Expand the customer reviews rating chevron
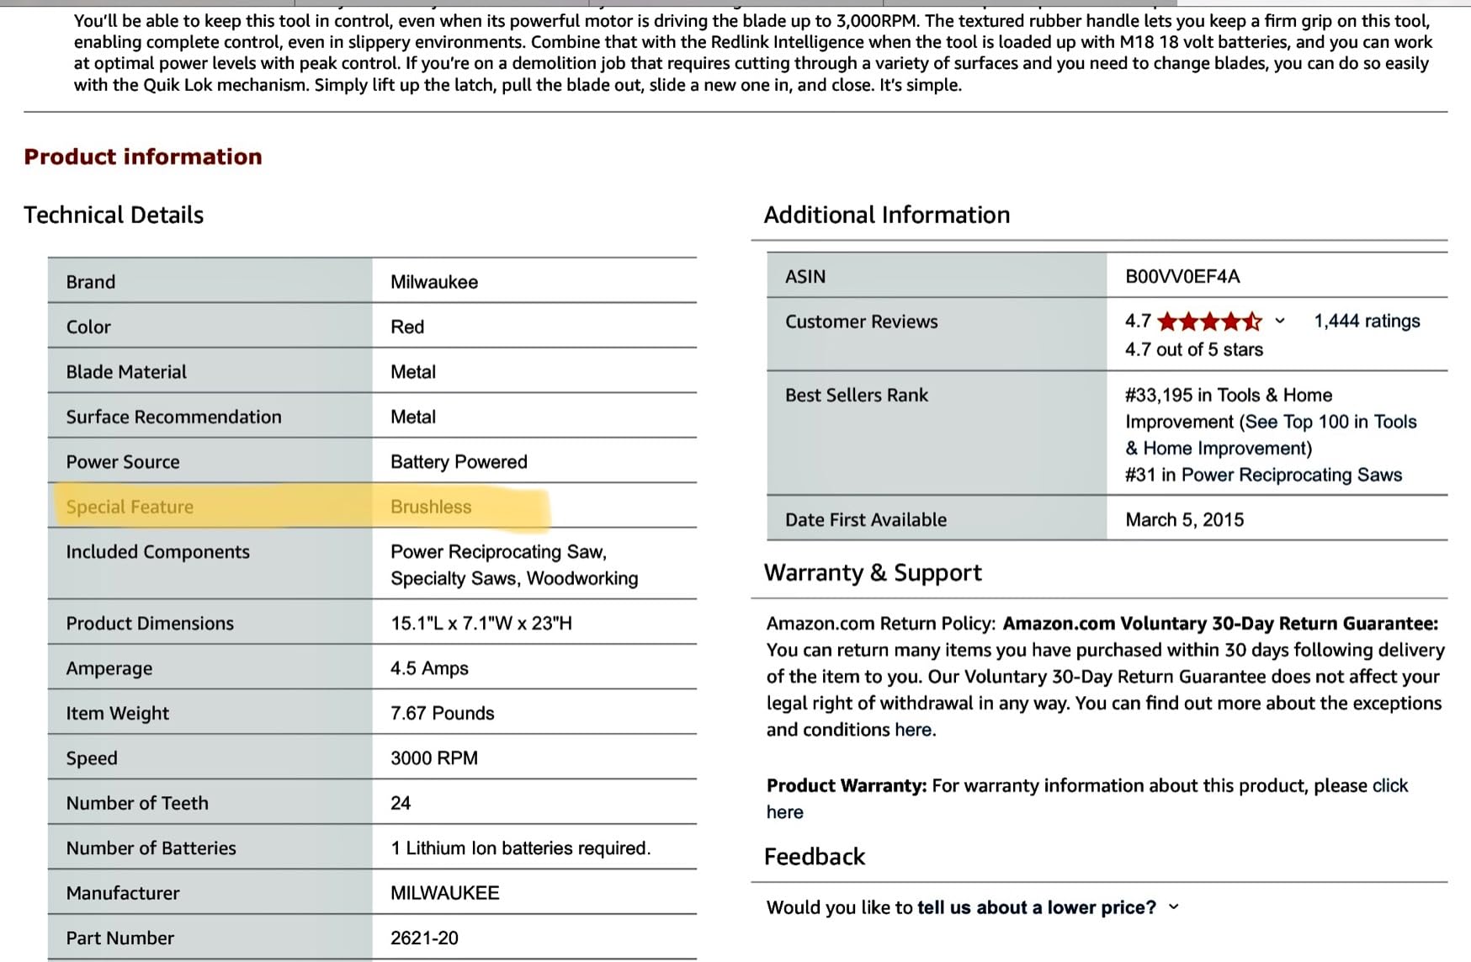 click(x=1280, y=322)
